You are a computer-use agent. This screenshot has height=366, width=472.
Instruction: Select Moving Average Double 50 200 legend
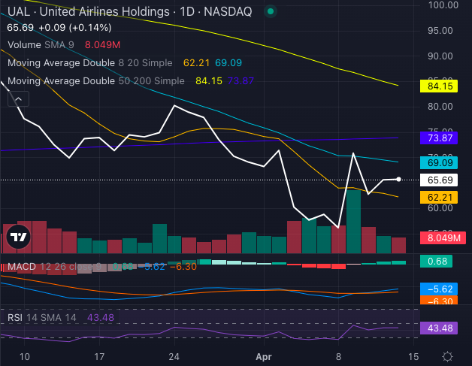click(95, 80)
